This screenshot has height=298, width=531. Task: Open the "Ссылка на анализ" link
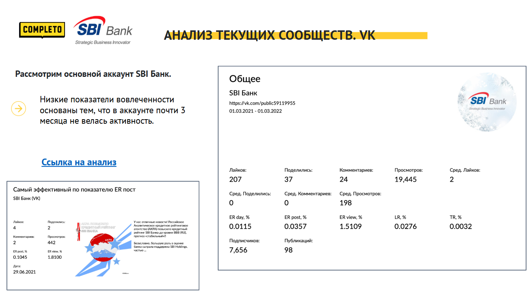[79, 162]
